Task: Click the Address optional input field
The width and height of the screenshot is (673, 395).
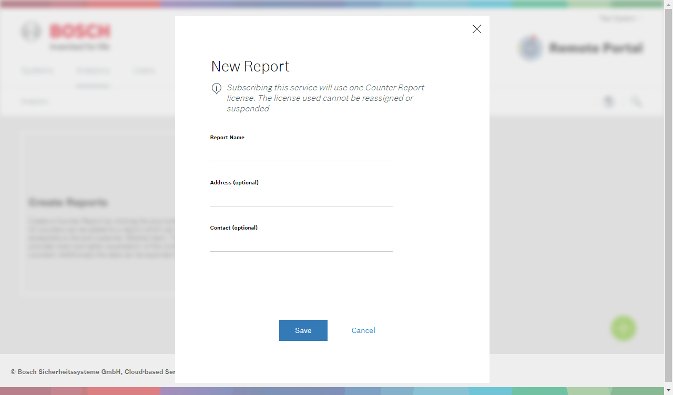Action: [301, 200]
